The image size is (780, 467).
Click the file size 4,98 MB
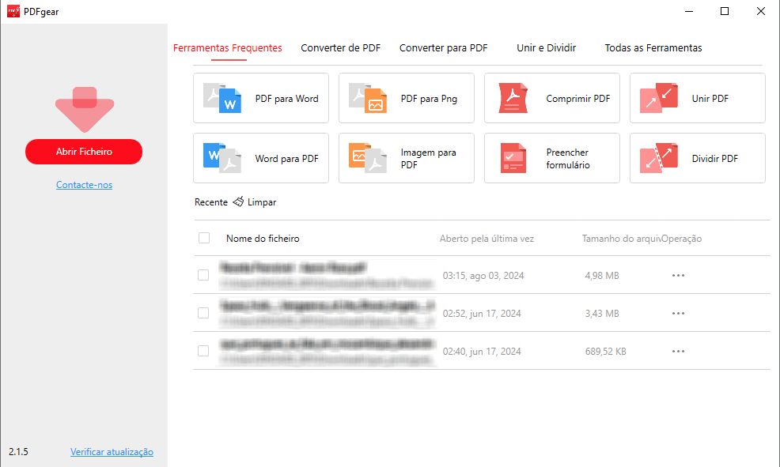(602, 276)
